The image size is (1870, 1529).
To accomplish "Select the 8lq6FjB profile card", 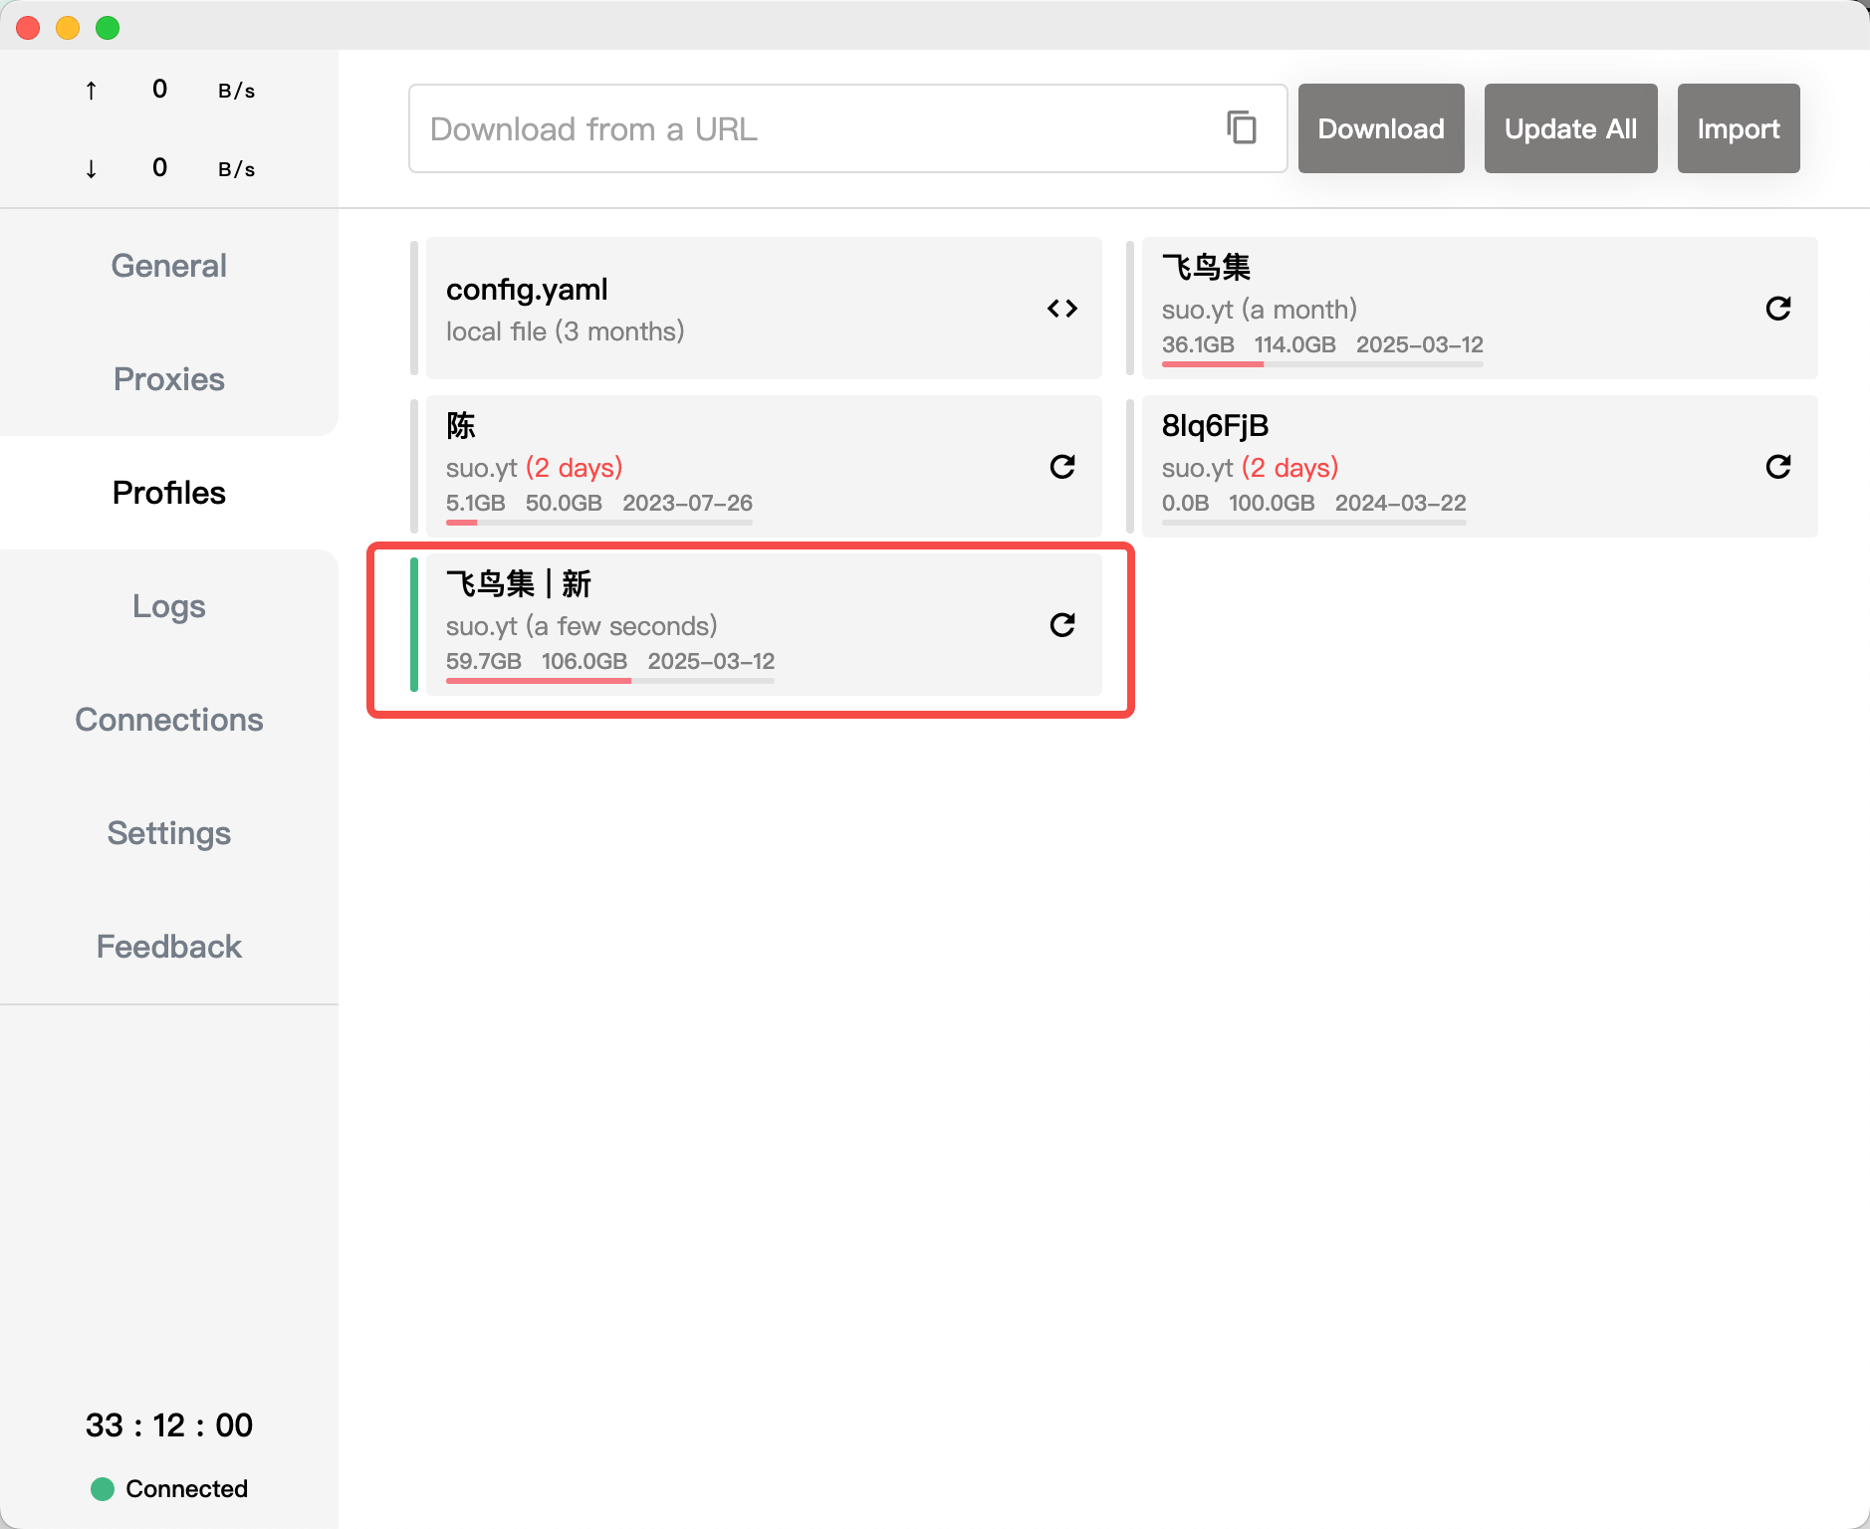I will (1480, 466).
